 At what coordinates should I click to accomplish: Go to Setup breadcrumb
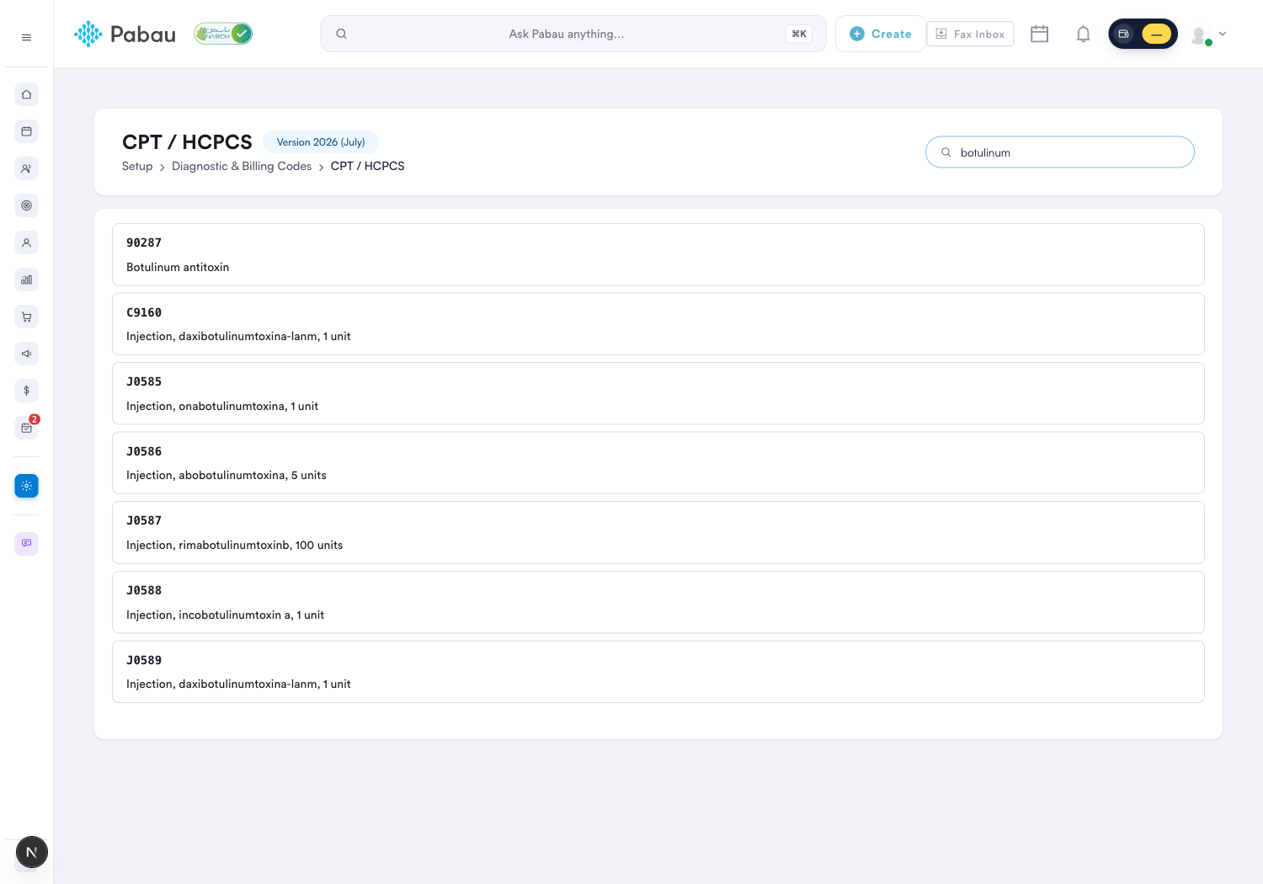pyautogui.click(x=137, y=166)
